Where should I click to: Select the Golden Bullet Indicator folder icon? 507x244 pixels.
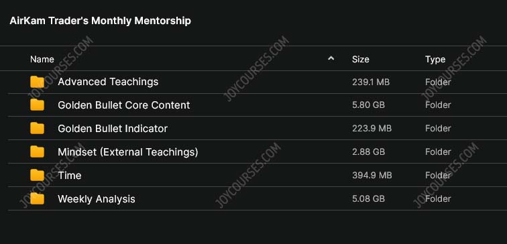tap(37, 128)
